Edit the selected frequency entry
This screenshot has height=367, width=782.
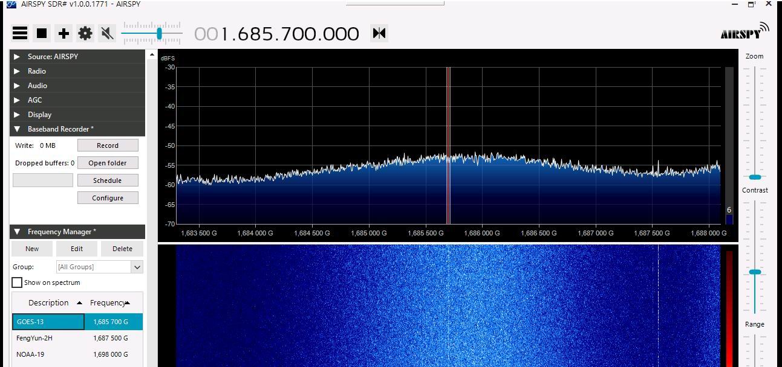pos(77,249)
